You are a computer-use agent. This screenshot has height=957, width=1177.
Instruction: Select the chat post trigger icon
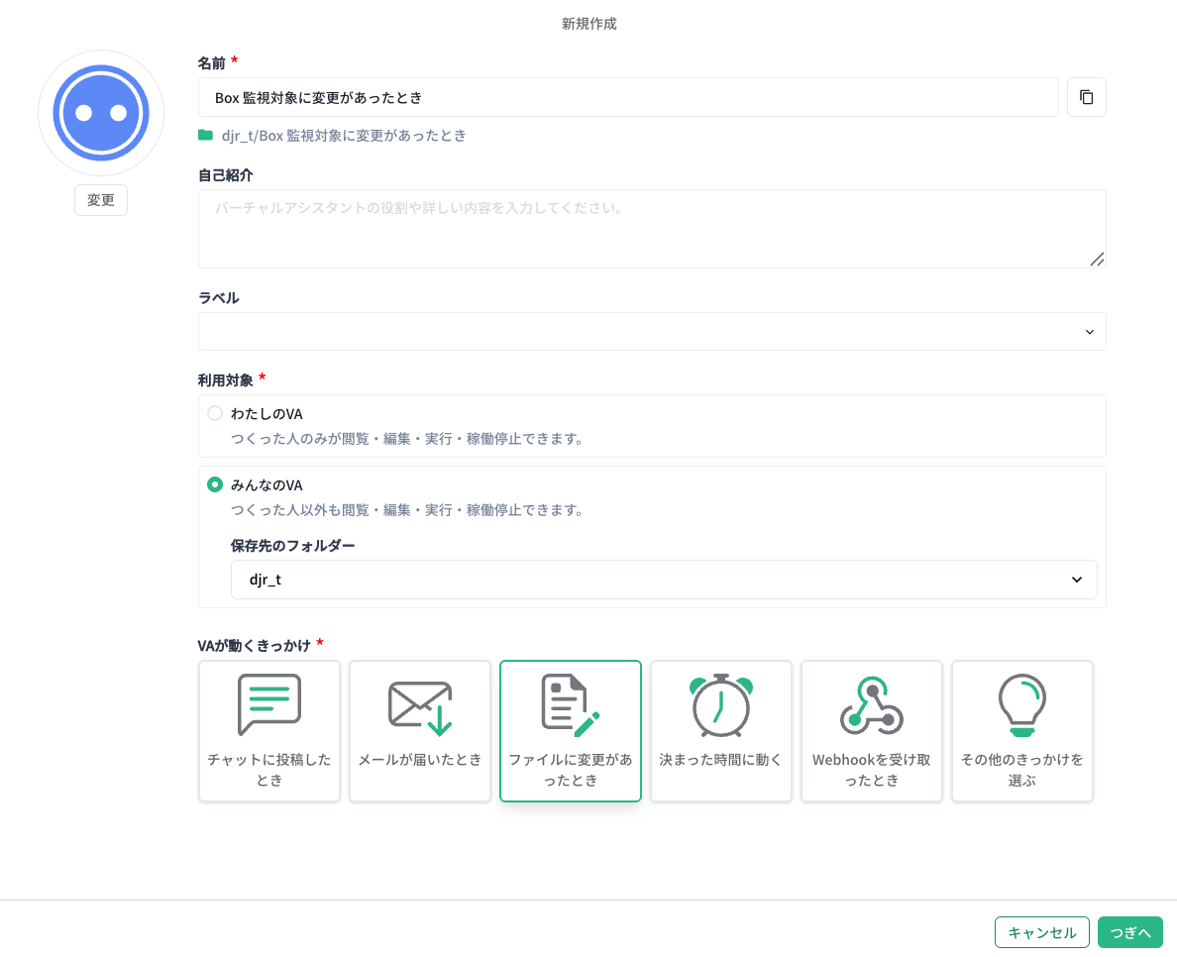point(269,705)
